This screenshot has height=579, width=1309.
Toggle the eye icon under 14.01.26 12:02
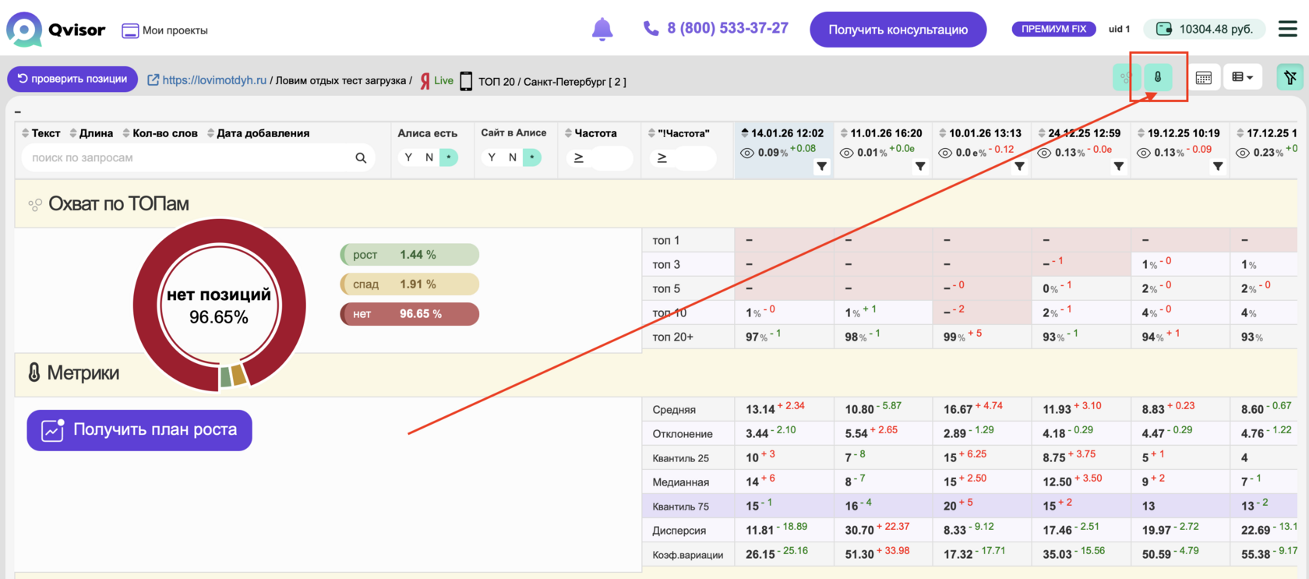tap(747, 153)
